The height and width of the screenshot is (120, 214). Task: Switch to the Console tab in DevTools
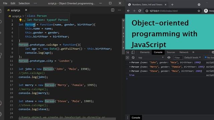click(158, 52)
